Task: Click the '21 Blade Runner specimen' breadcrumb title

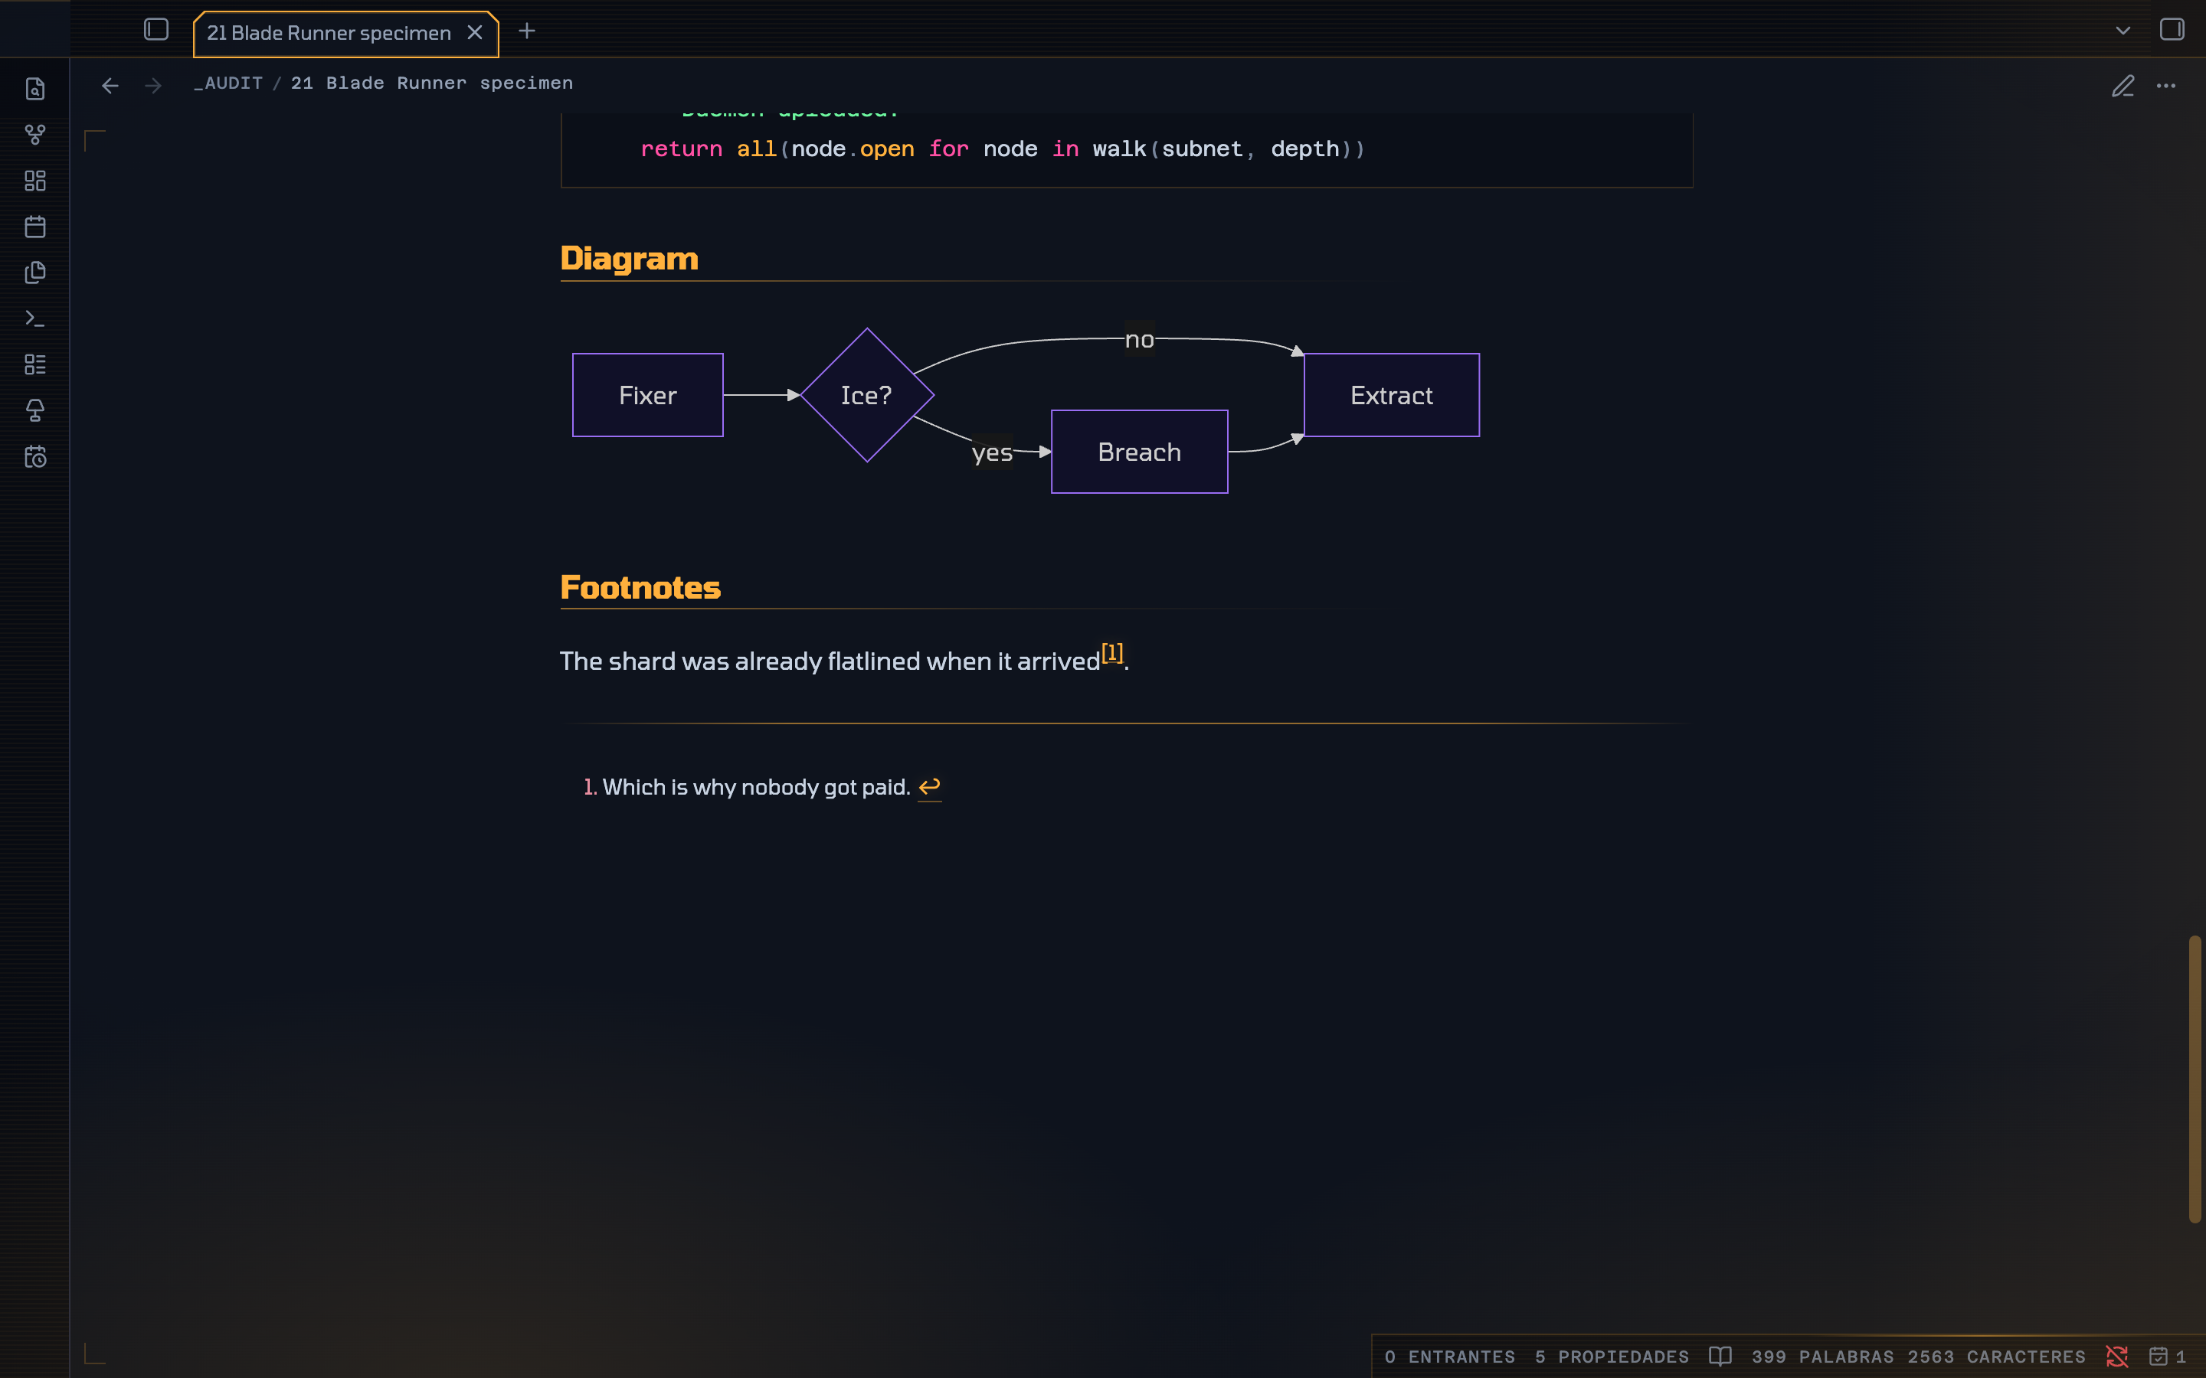Action: click(432, 83)
